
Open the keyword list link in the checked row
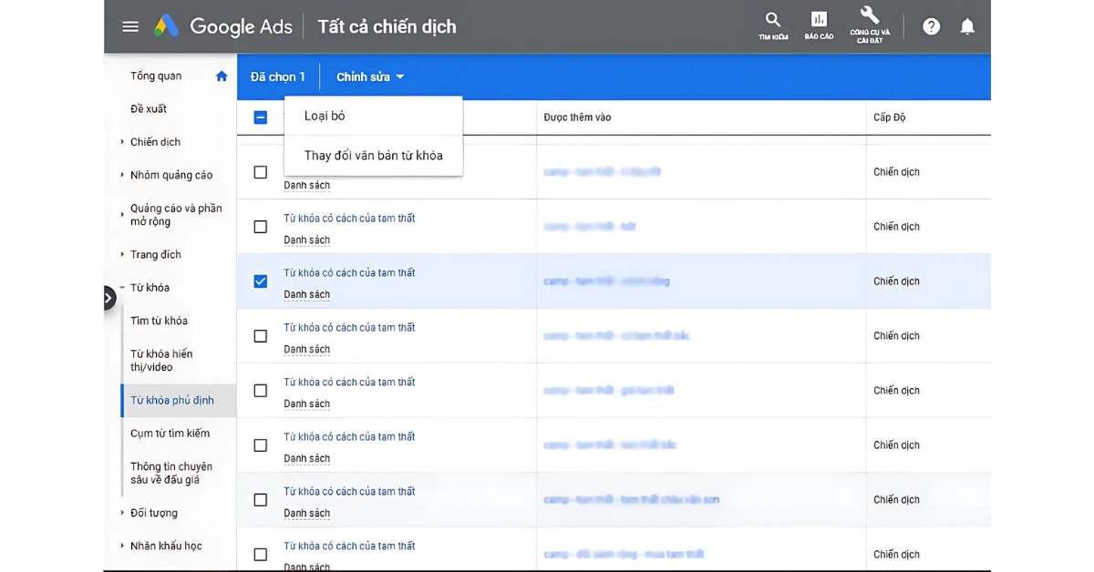(349, 273)
